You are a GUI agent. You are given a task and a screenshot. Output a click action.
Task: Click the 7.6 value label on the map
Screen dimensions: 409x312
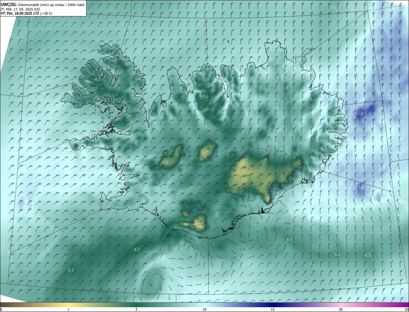(x=333, y=7)
